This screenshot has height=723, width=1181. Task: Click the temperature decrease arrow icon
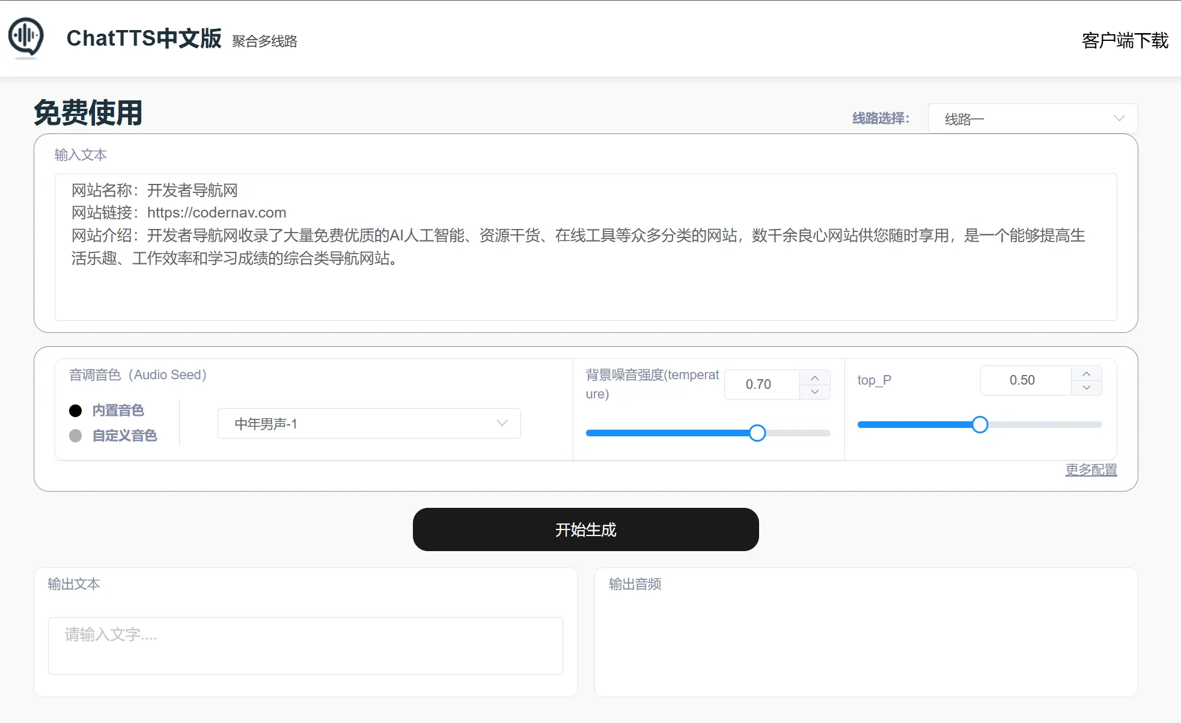(815, 392)
